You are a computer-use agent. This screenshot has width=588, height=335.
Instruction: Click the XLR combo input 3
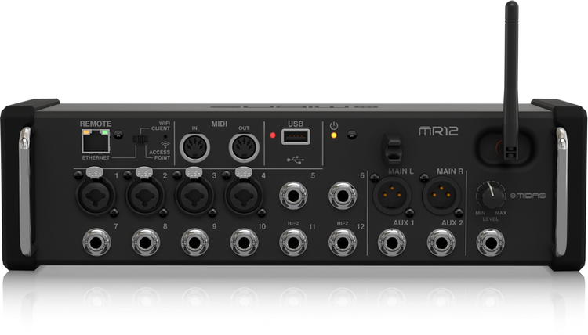(x=194, y=195)
